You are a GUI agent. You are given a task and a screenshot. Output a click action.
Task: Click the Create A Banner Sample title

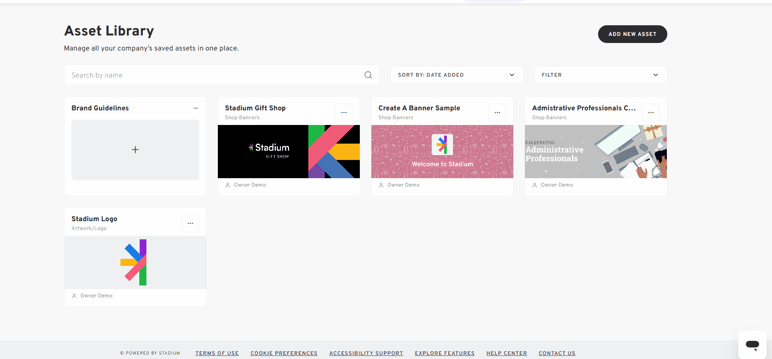click(419, 108)
